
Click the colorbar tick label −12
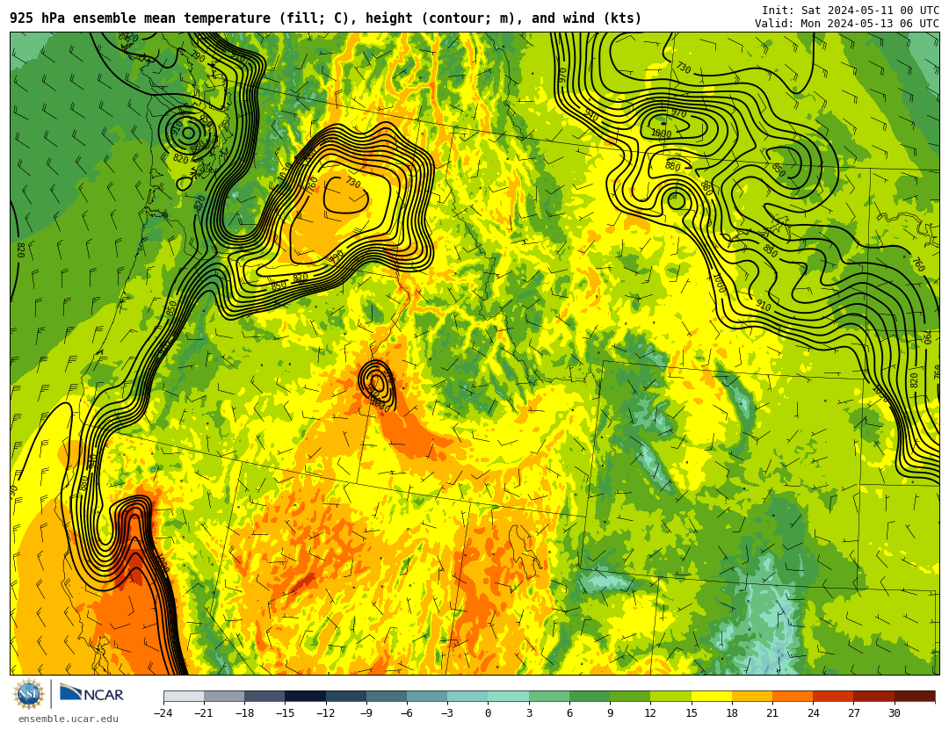point(326,713)
